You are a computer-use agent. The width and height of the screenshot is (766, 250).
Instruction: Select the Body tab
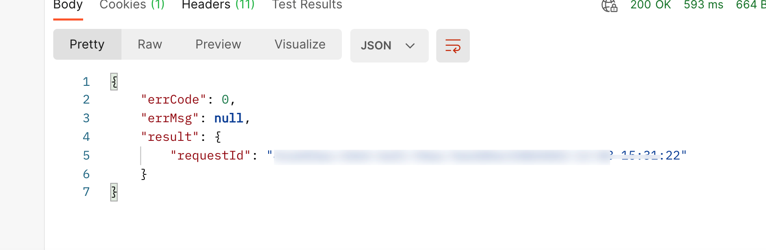(x=68, y=5)
